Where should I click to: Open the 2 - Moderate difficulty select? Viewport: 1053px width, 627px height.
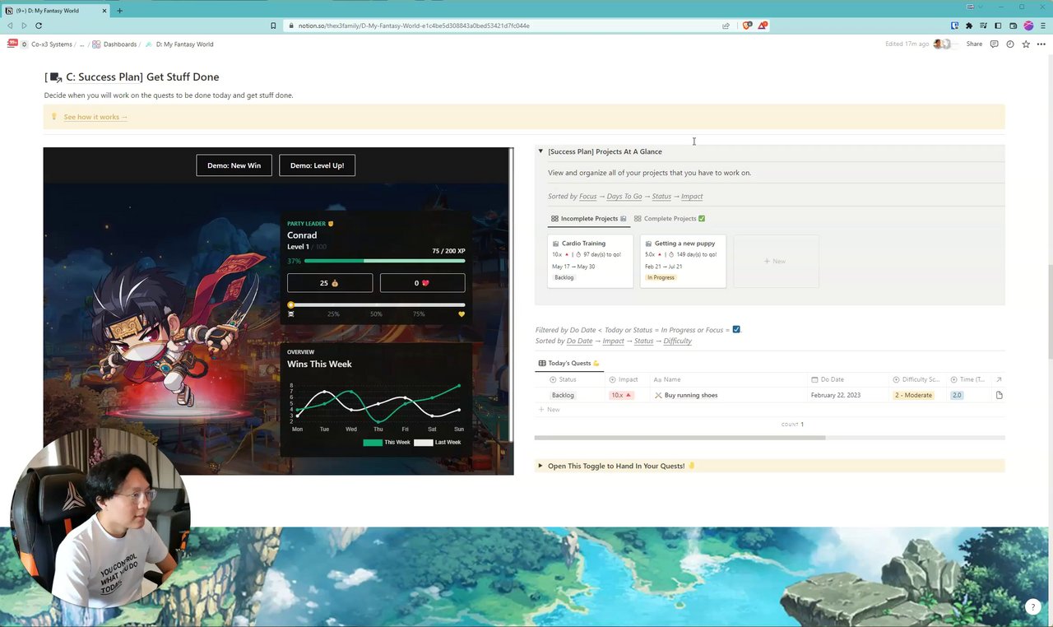point(913,395)
